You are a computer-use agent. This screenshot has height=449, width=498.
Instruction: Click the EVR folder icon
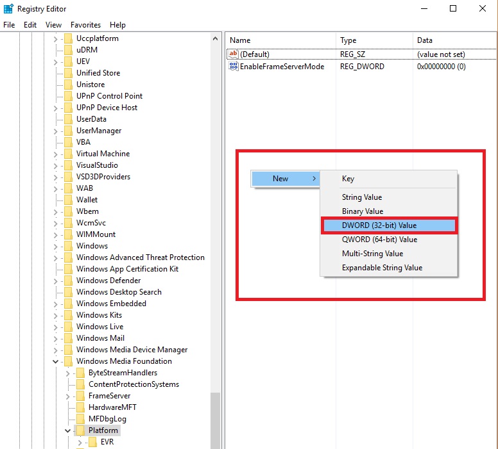(x=92, y=442)
